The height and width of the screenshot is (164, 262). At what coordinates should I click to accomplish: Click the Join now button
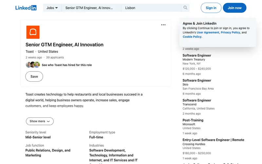(234, 8)
